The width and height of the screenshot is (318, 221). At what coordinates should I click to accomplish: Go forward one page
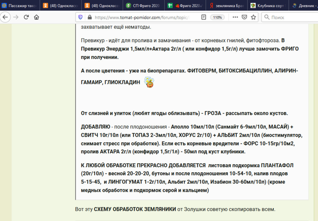pos(16,17)
